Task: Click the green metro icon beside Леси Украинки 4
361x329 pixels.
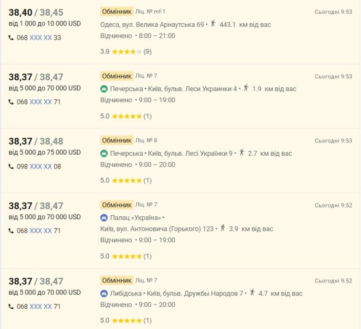Action: [x=104, y=89]
